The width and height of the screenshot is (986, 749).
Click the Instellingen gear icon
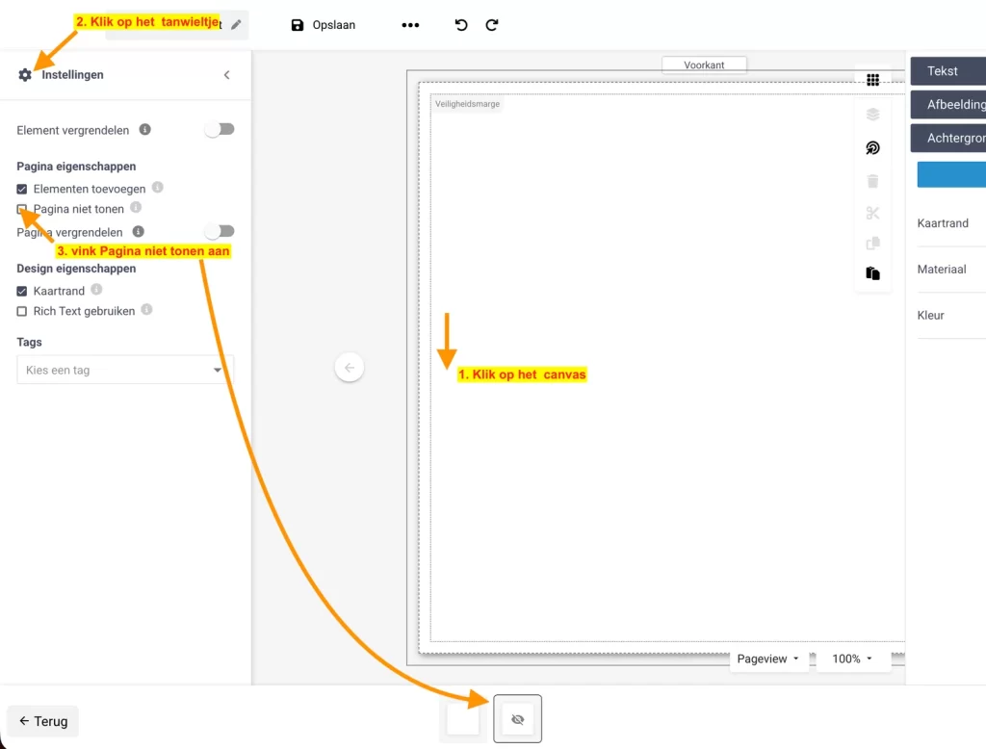point(25,75)
